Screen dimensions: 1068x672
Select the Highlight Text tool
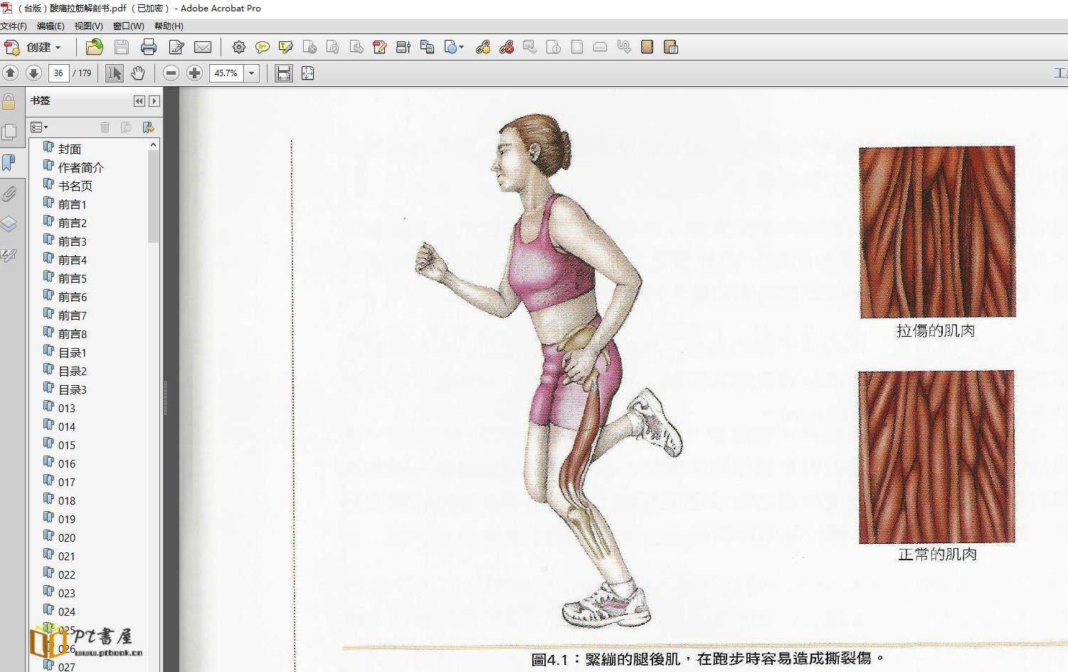286,48
